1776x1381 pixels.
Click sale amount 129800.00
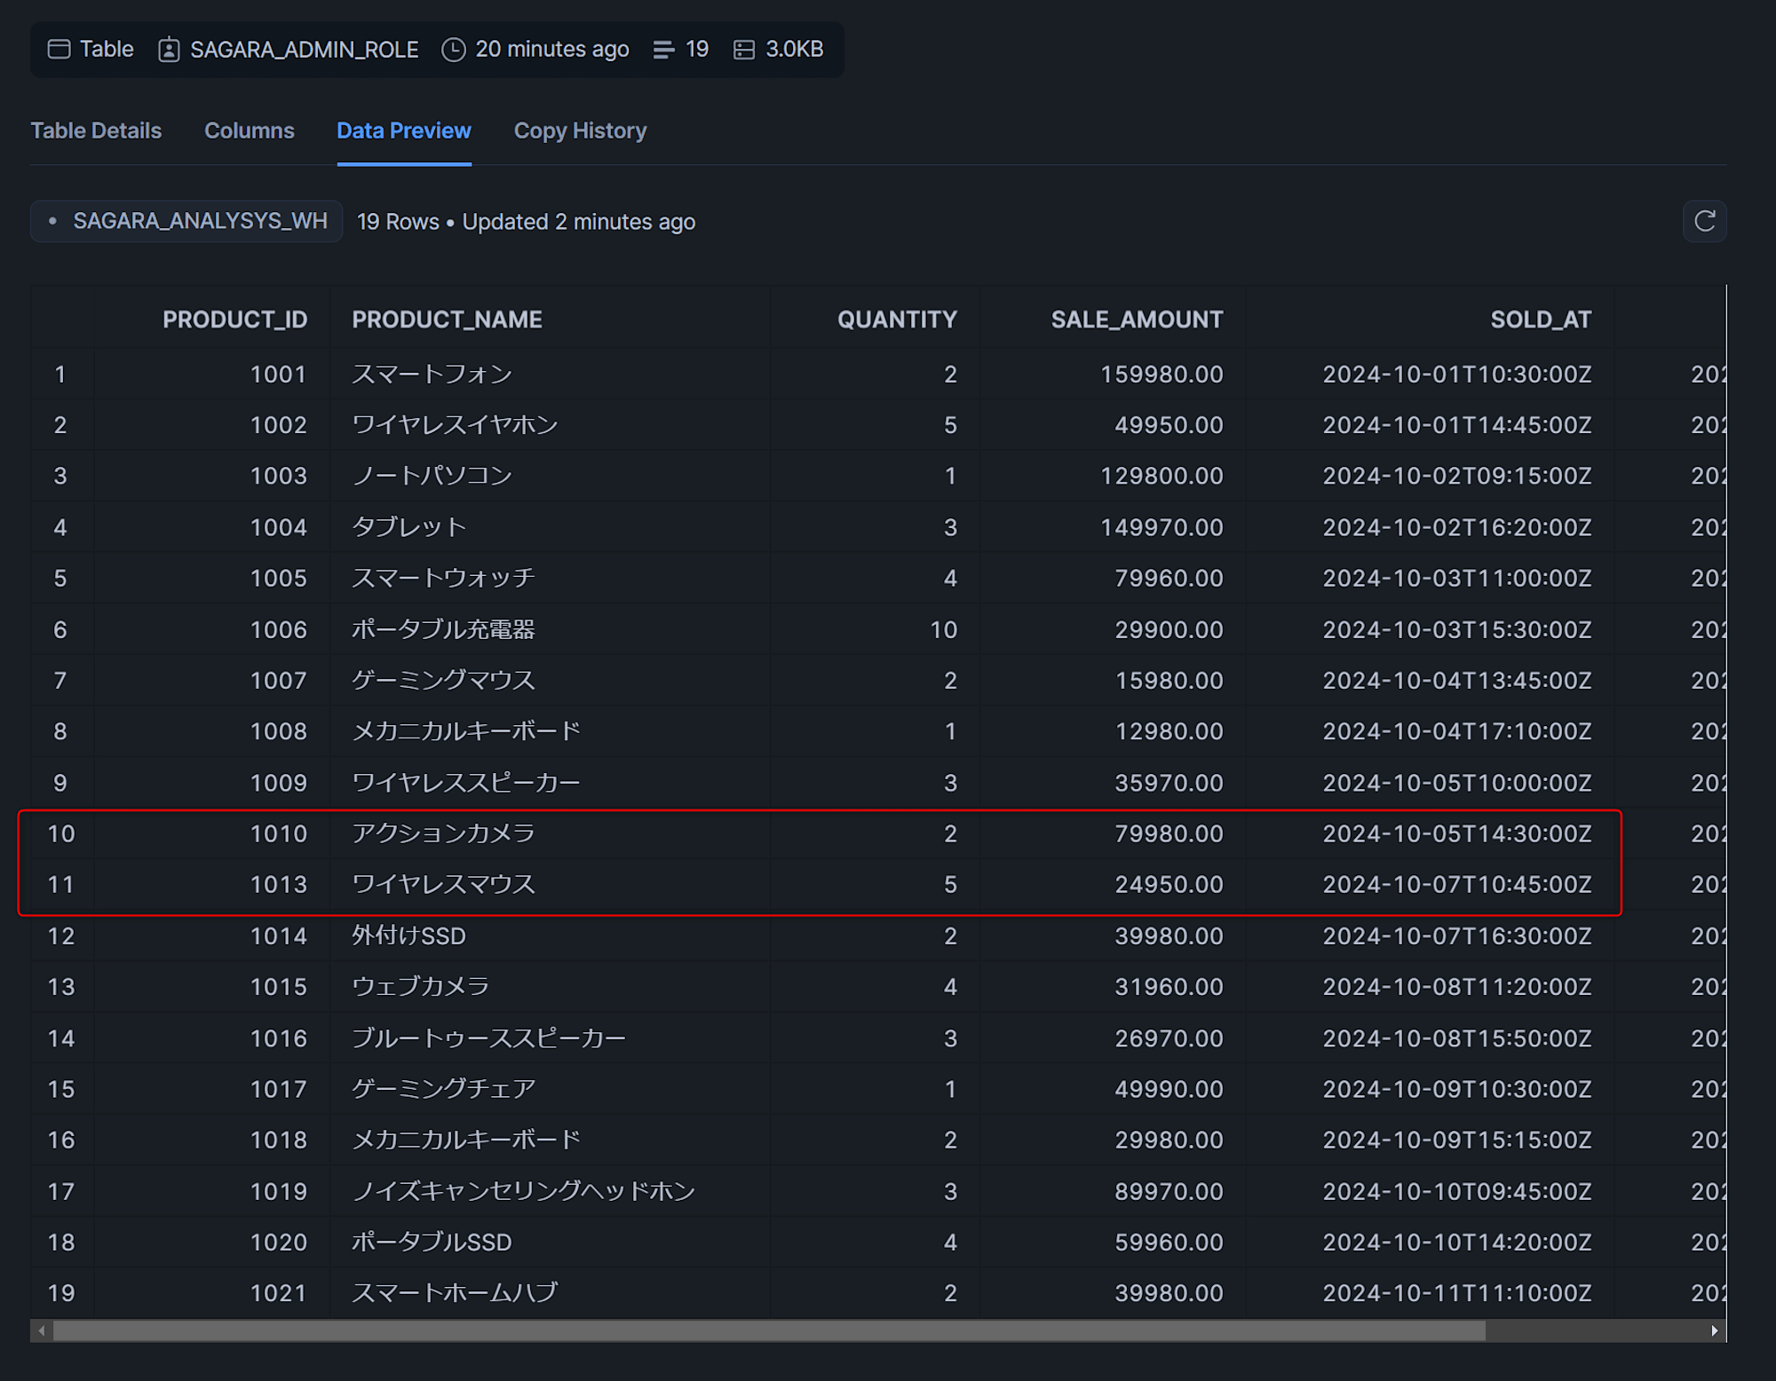pyautogui.click(x=1162, y=476)
